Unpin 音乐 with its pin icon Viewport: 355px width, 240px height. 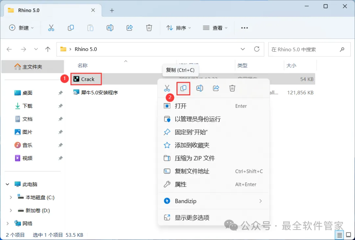60,145
